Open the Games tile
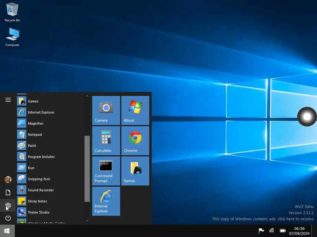The height and width of the screenshot is (237, 317). pos(135,171)
